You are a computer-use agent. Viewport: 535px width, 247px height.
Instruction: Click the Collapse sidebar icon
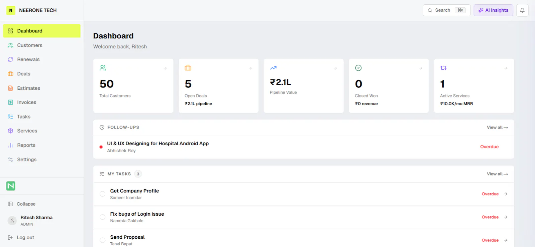[x=10, y=204]
